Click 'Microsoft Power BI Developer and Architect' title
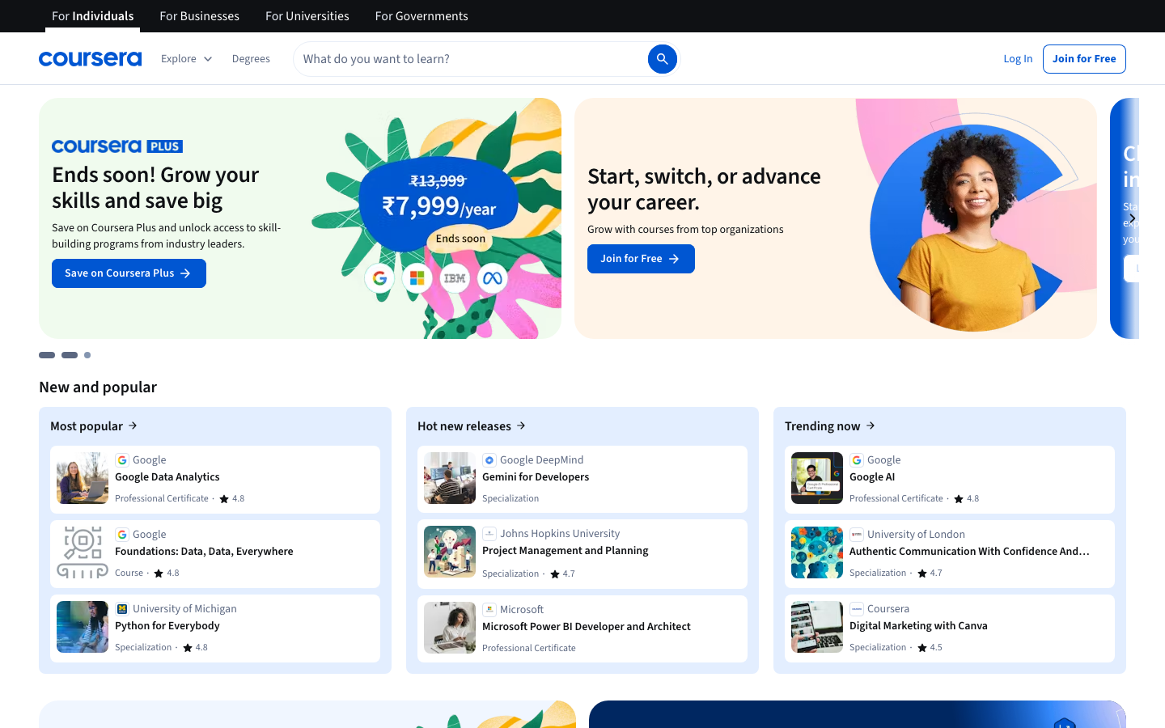Image resolution: width=1165 pixels, height=728 pixels. (x=587, y=627)
